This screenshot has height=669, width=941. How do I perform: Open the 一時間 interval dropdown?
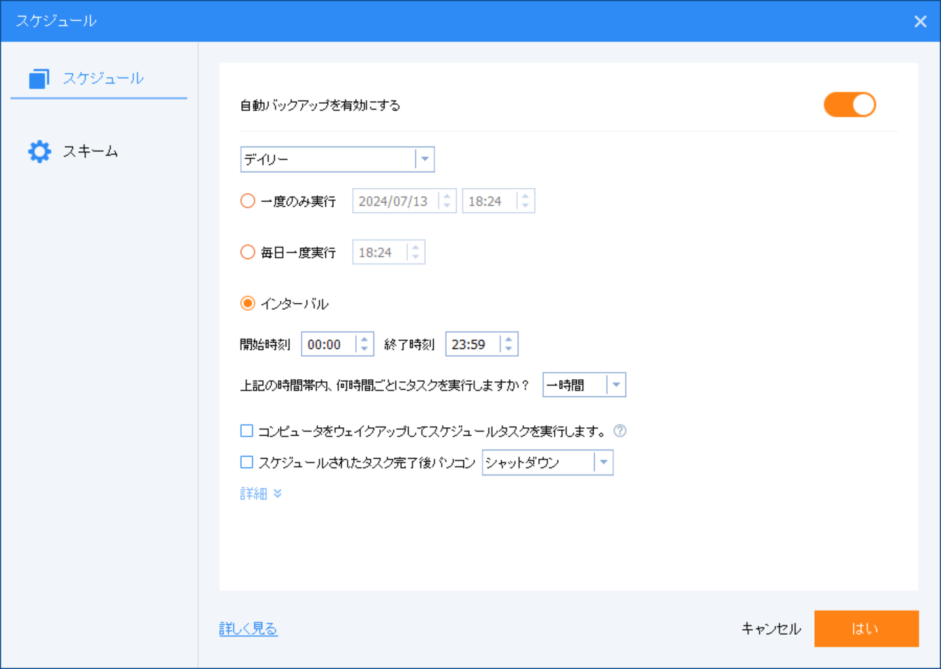pyautogui.click(x=584, y=385)
